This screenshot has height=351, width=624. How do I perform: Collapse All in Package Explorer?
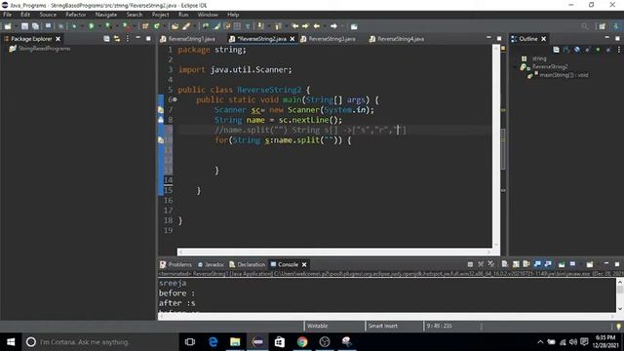[106, 39]
